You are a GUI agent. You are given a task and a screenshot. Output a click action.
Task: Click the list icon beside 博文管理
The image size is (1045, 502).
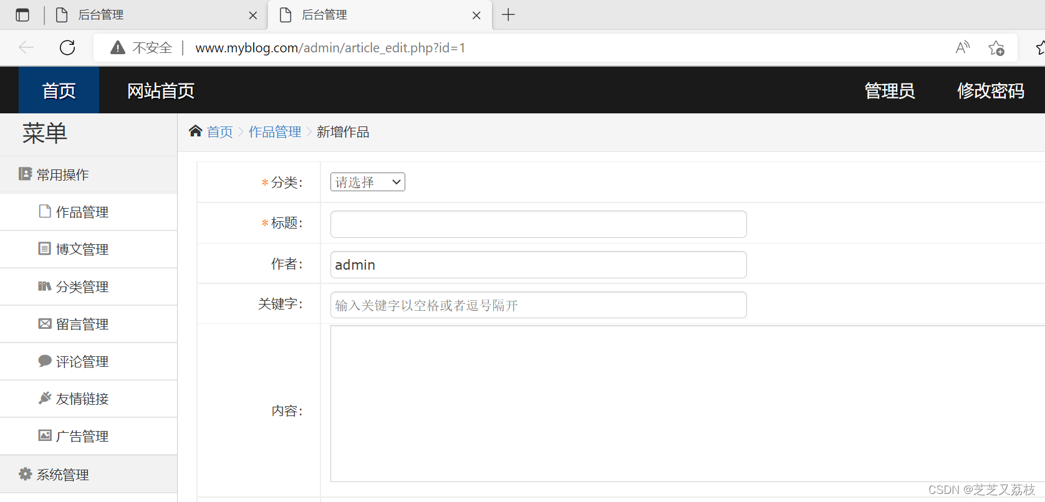click(x=45, y=249)
